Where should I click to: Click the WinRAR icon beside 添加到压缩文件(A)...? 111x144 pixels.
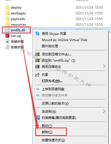37,54
